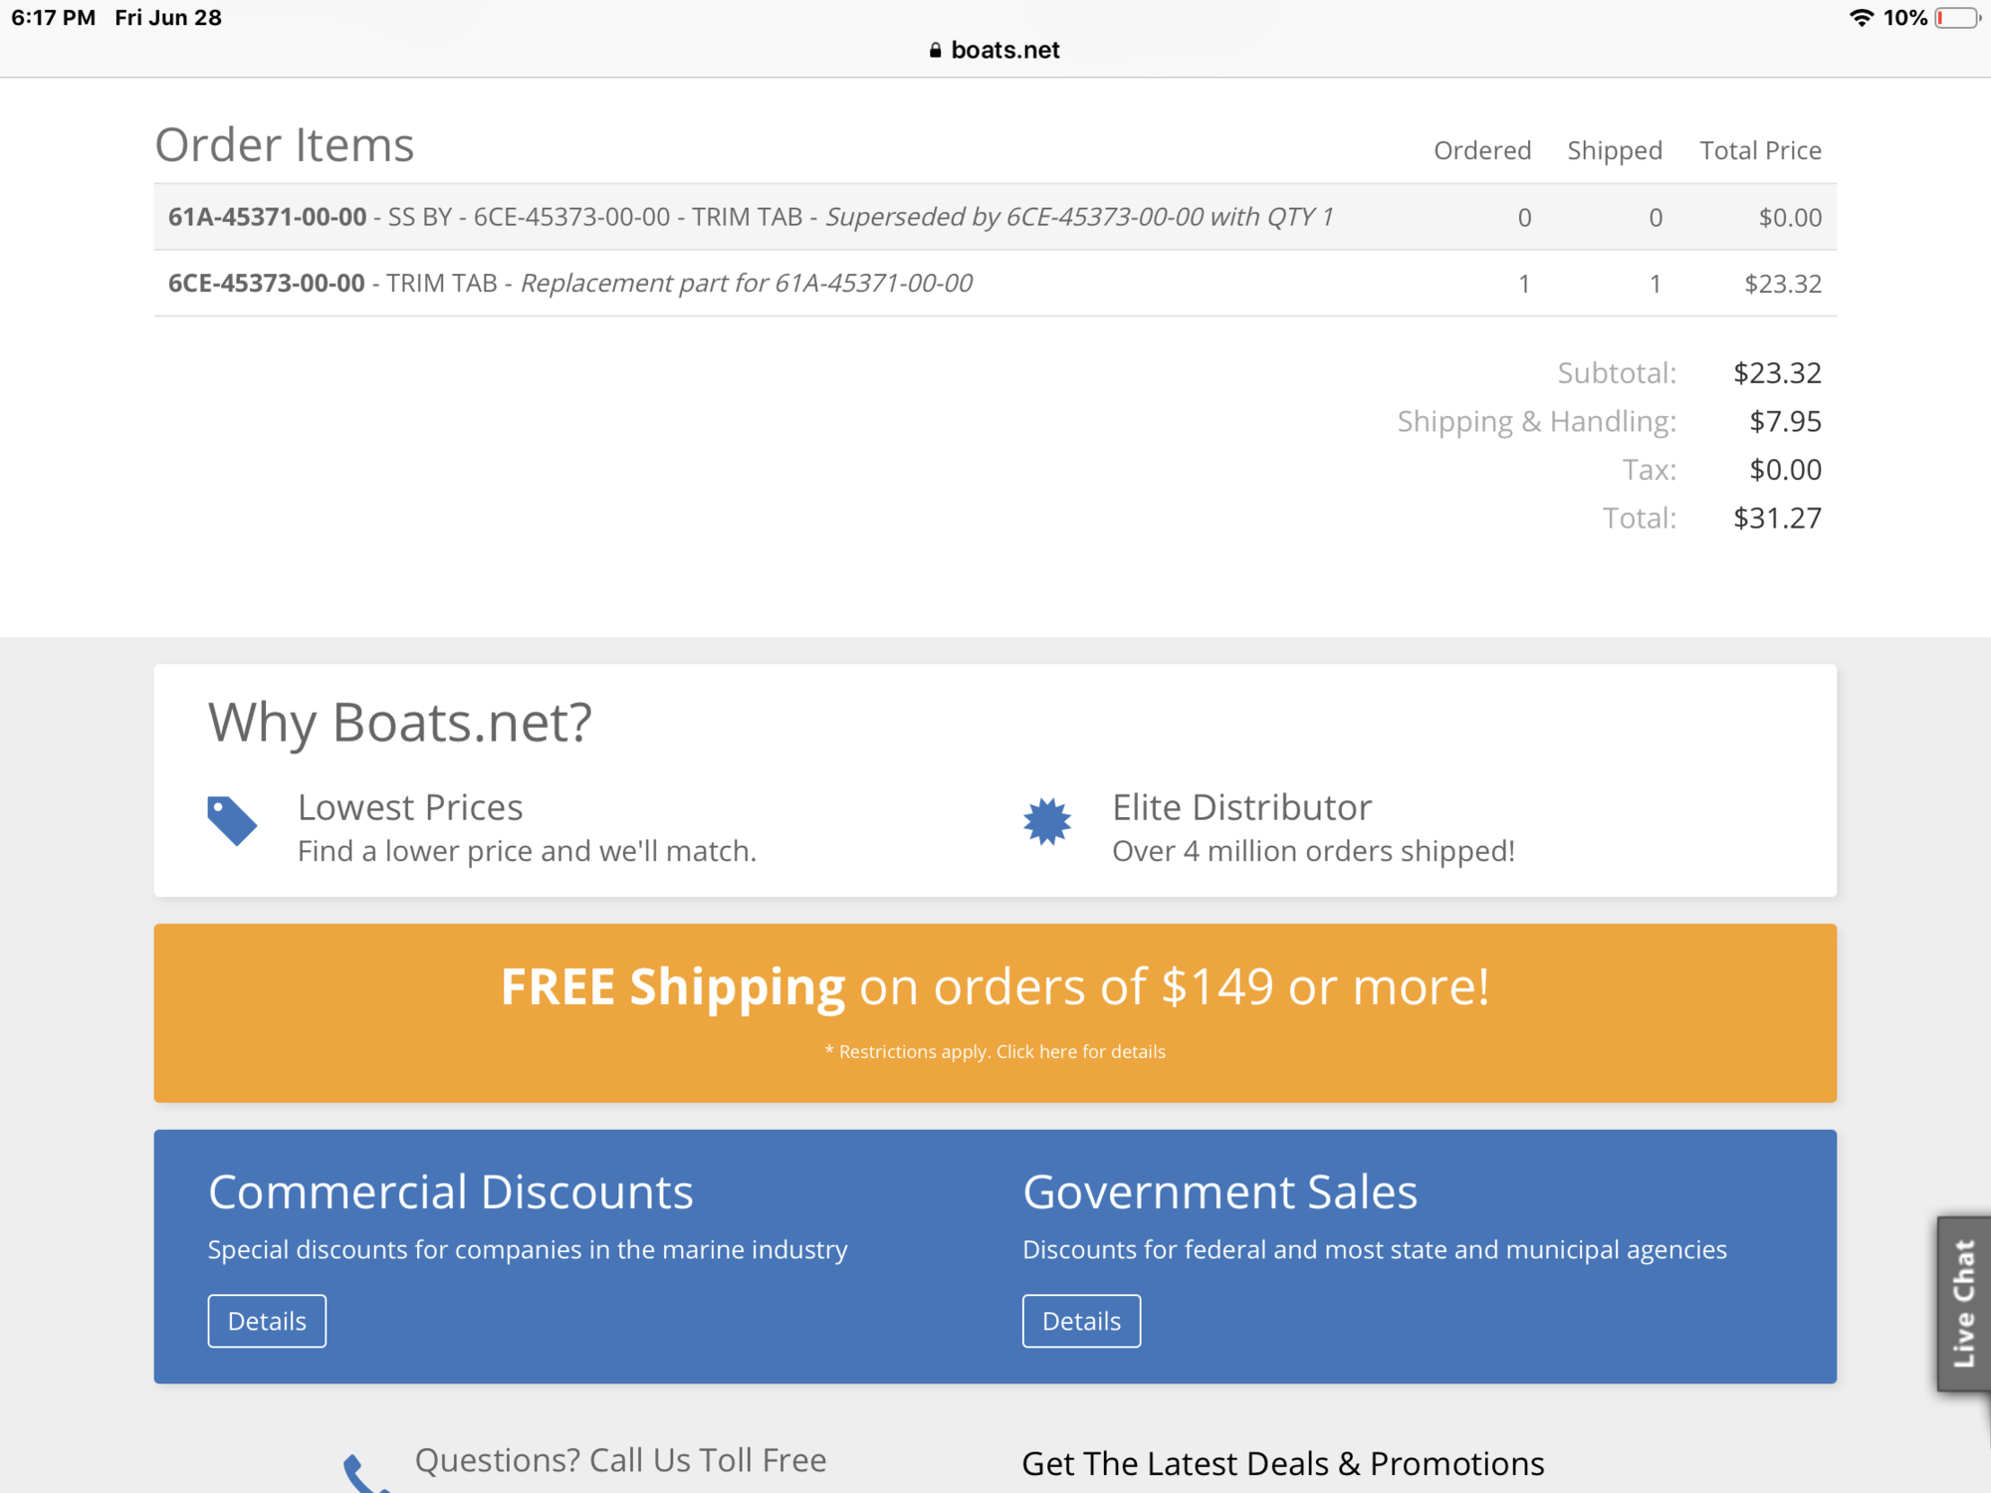
Task: Click the Total value $31.27
Action: (1777, 519)
